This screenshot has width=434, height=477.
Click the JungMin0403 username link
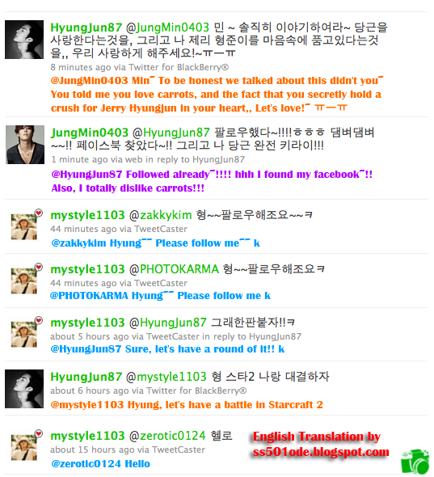point(90,133)
